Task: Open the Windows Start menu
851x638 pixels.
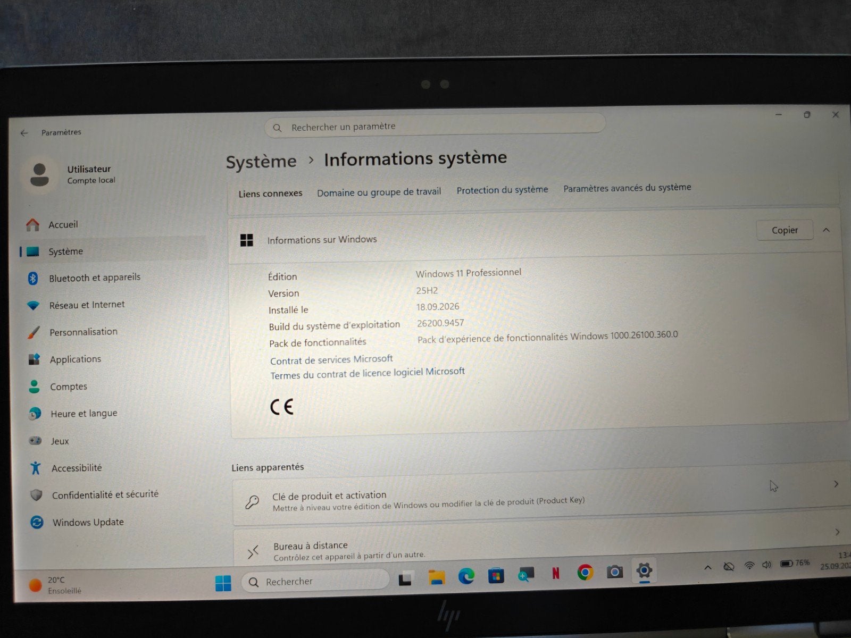Action: click(x=223, y=583)
